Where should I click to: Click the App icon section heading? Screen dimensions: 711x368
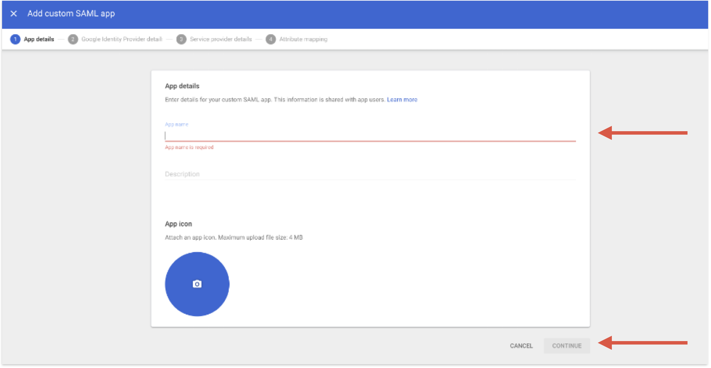point(178,224)
